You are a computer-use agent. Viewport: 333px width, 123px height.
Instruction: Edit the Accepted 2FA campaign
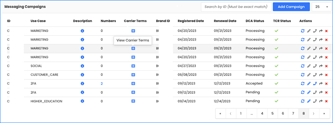[309, 83]
